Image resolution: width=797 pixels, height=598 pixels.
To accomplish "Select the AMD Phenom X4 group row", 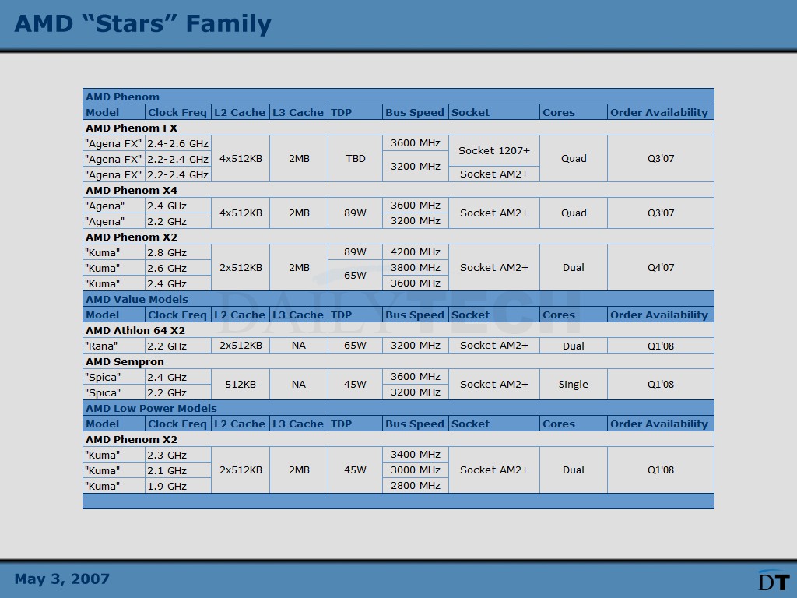I will click(x=132, y=190).
